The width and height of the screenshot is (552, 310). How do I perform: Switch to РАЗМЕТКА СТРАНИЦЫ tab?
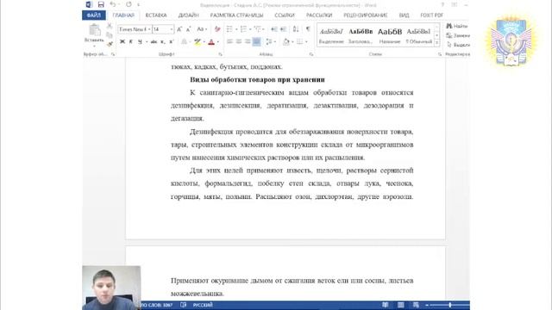click(x=236, y=15)
